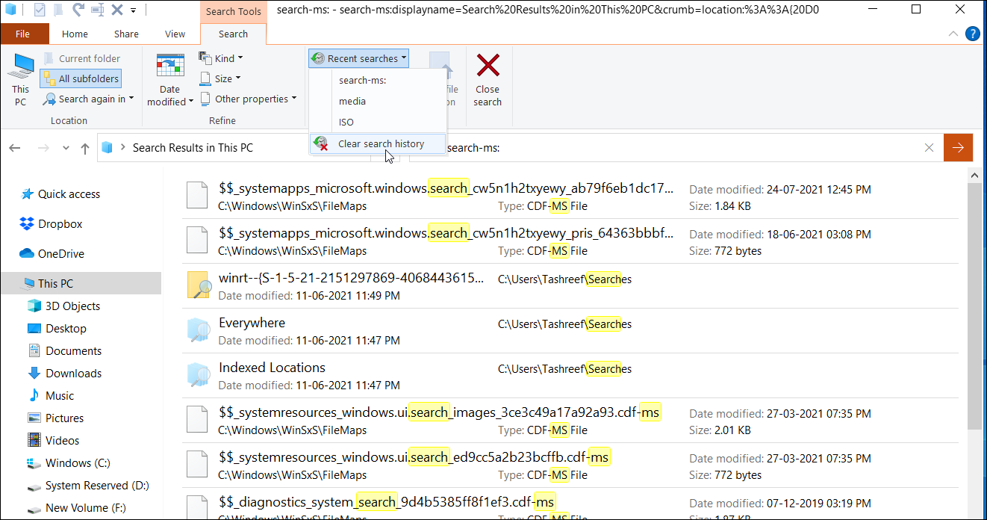
Task: Choose media from recent searches
Action: point(378,101)
